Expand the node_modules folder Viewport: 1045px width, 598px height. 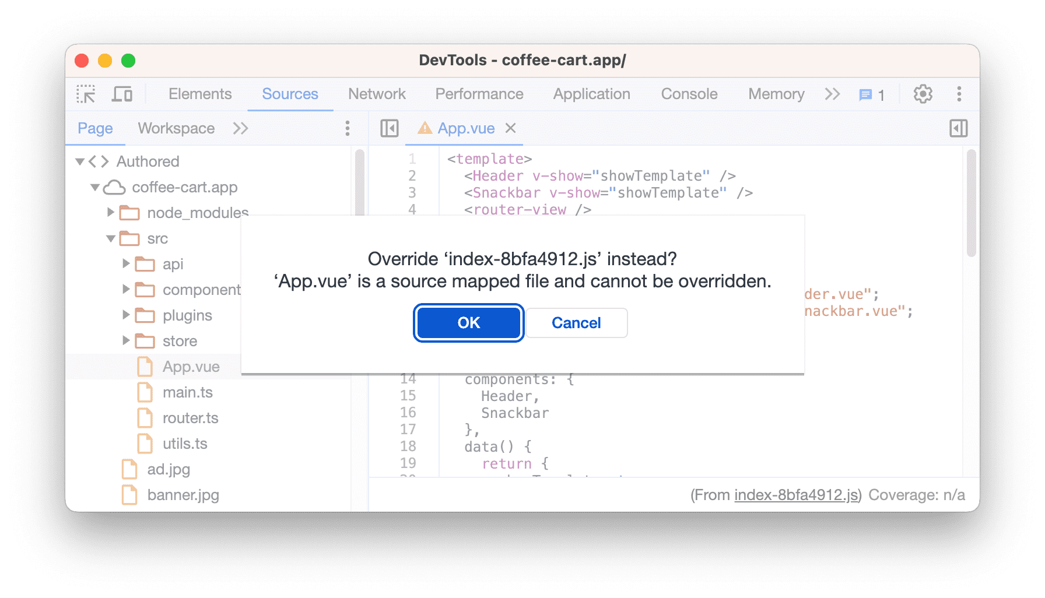tap(110, 213)
